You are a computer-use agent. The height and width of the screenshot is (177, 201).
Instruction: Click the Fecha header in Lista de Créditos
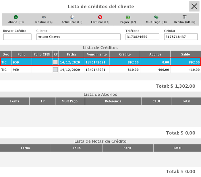71,54
